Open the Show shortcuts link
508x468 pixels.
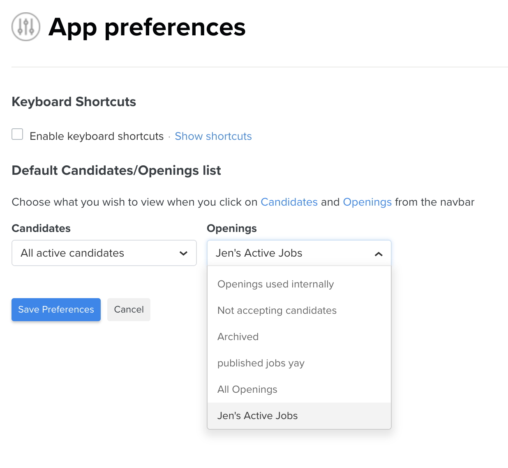click(213, 136)
